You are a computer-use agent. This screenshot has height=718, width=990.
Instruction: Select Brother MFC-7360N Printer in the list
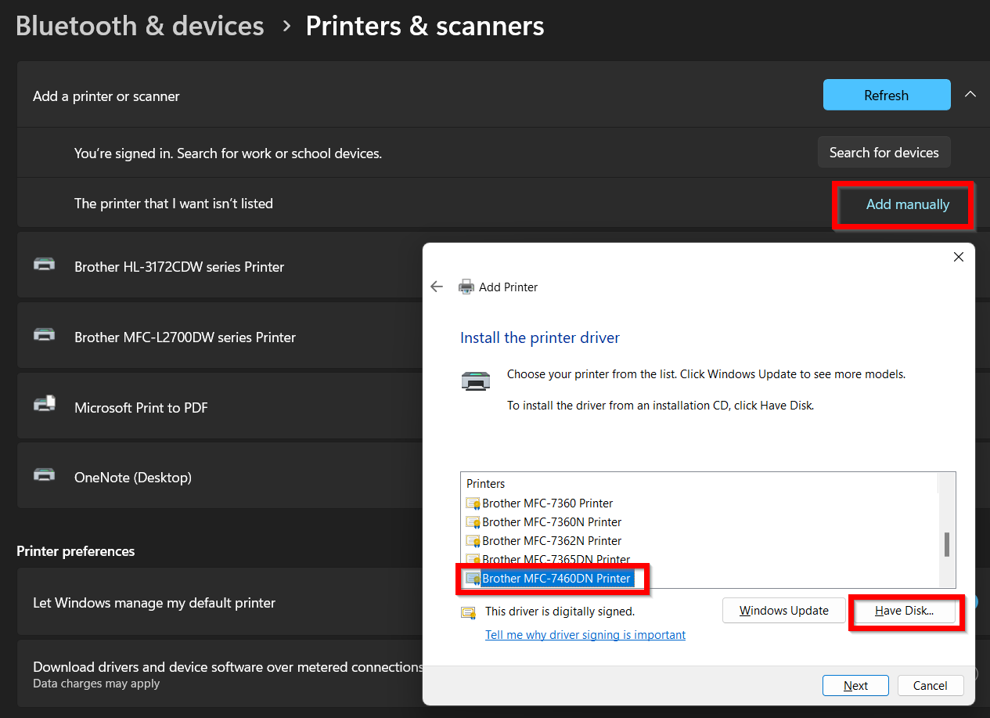tap(552, 522)
